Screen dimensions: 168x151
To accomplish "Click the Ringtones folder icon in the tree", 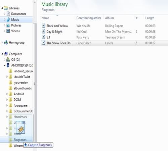I will coord(10,140).
